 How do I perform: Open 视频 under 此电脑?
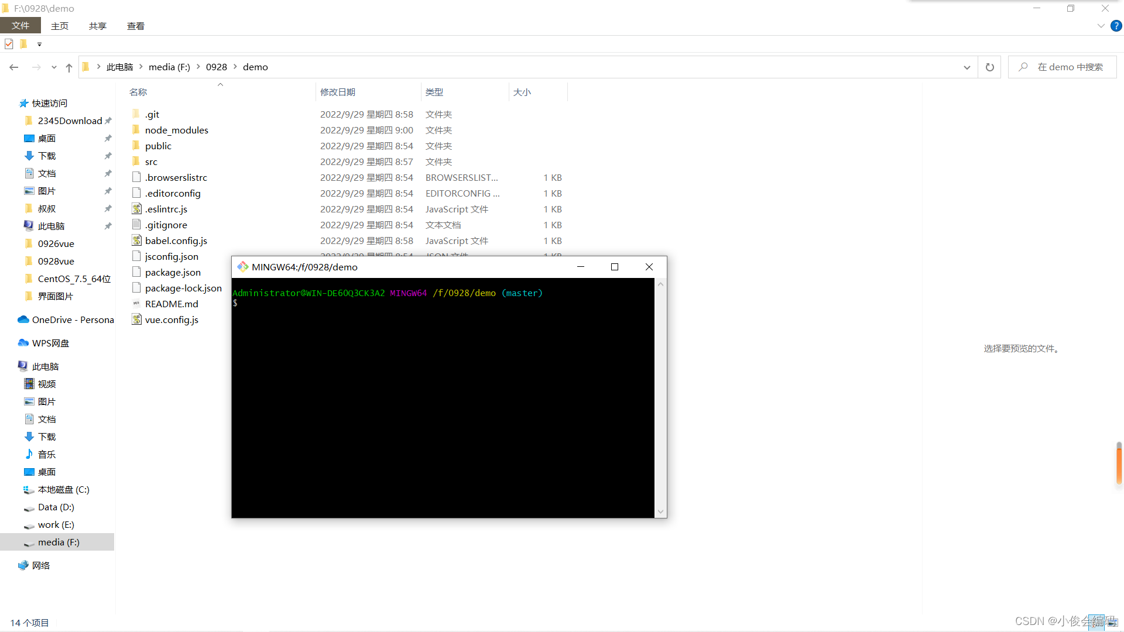[x=40, y=384]
